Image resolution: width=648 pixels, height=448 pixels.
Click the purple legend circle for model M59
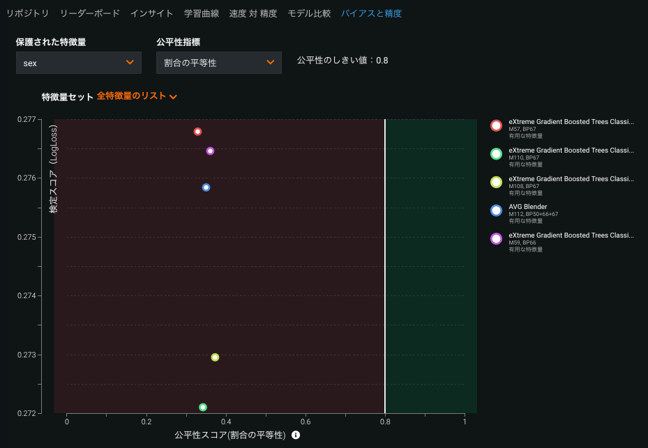[496, 239]
